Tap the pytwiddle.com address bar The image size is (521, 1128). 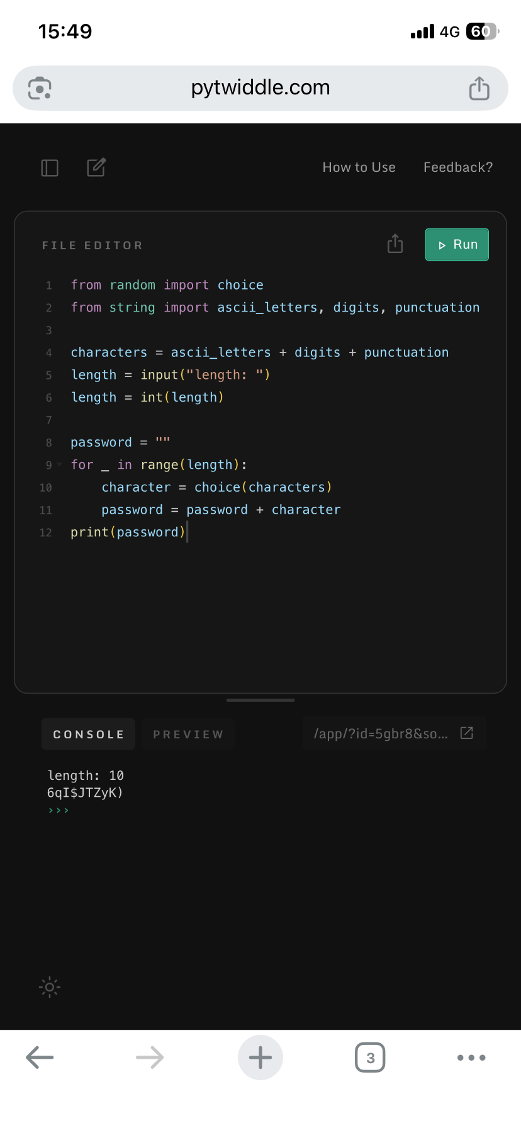tap(260, 88)
